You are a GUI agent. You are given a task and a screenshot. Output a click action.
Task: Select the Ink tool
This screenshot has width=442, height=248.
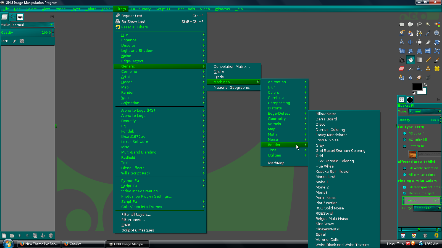pos(419,69)
